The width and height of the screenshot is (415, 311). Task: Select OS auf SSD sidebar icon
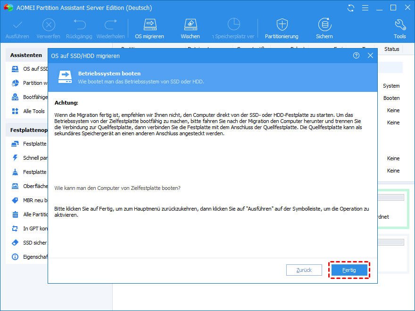(15, 69)
